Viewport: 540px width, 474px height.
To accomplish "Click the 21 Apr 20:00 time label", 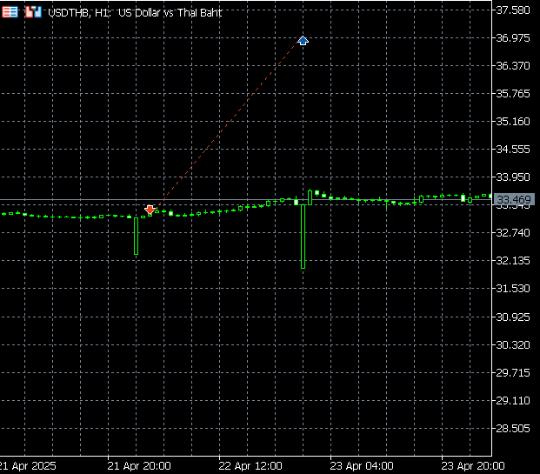I will tap(139, 465).
